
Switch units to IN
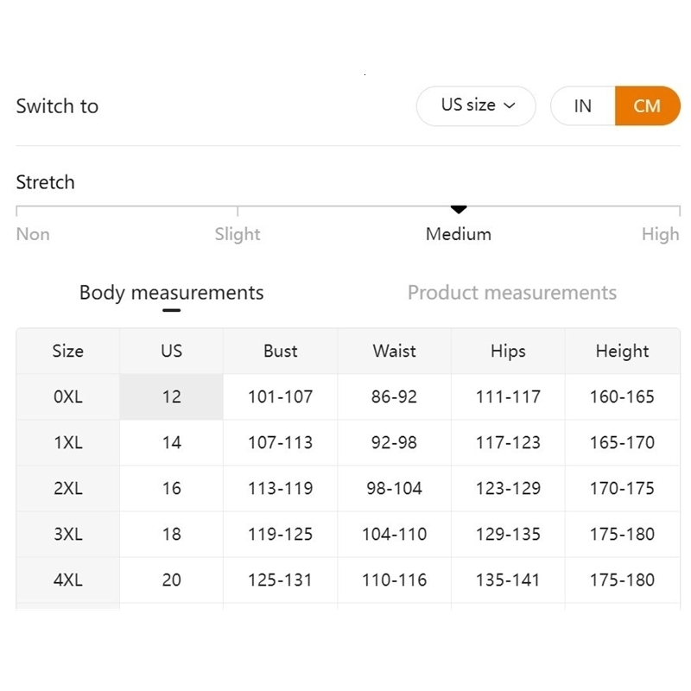click(x=583, y=106)
